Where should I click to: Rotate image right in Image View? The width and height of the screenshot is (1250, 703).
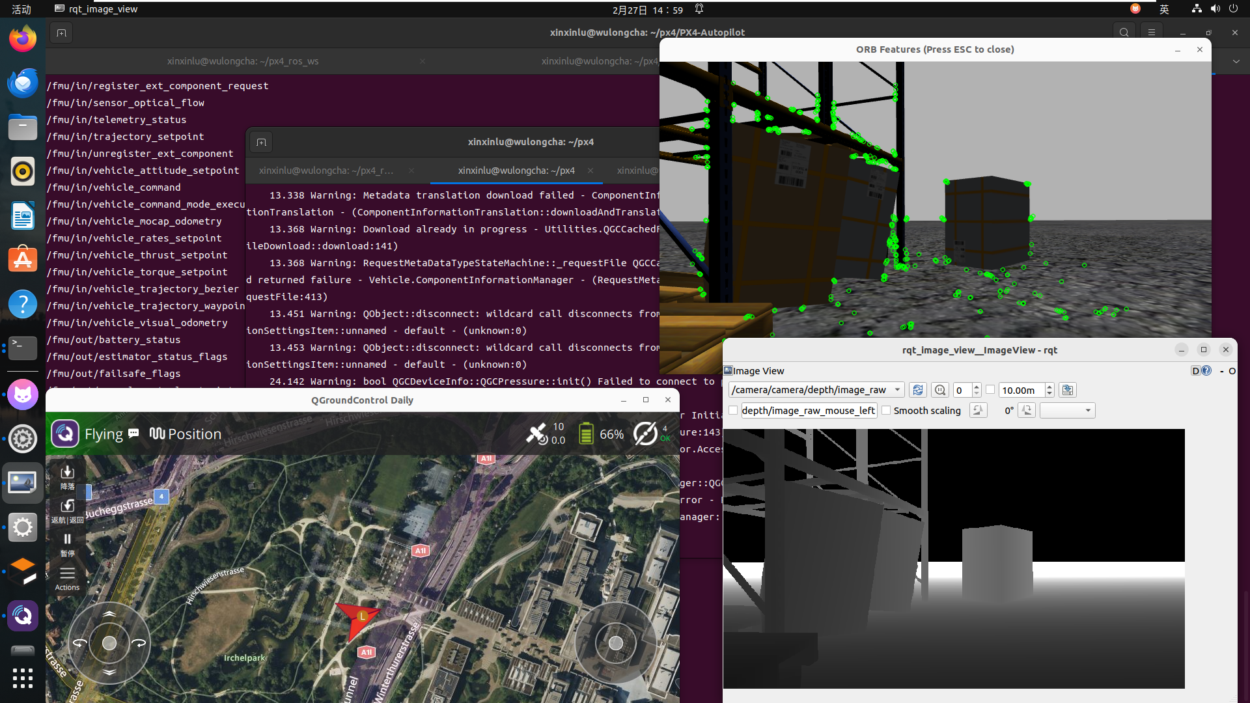1027,410
